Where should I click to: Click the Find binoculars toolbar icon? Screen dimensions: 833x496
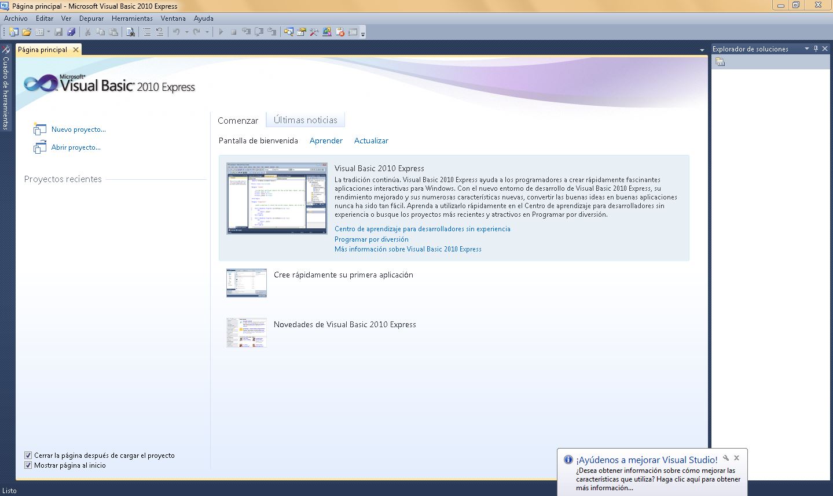[x=131, y=32]
